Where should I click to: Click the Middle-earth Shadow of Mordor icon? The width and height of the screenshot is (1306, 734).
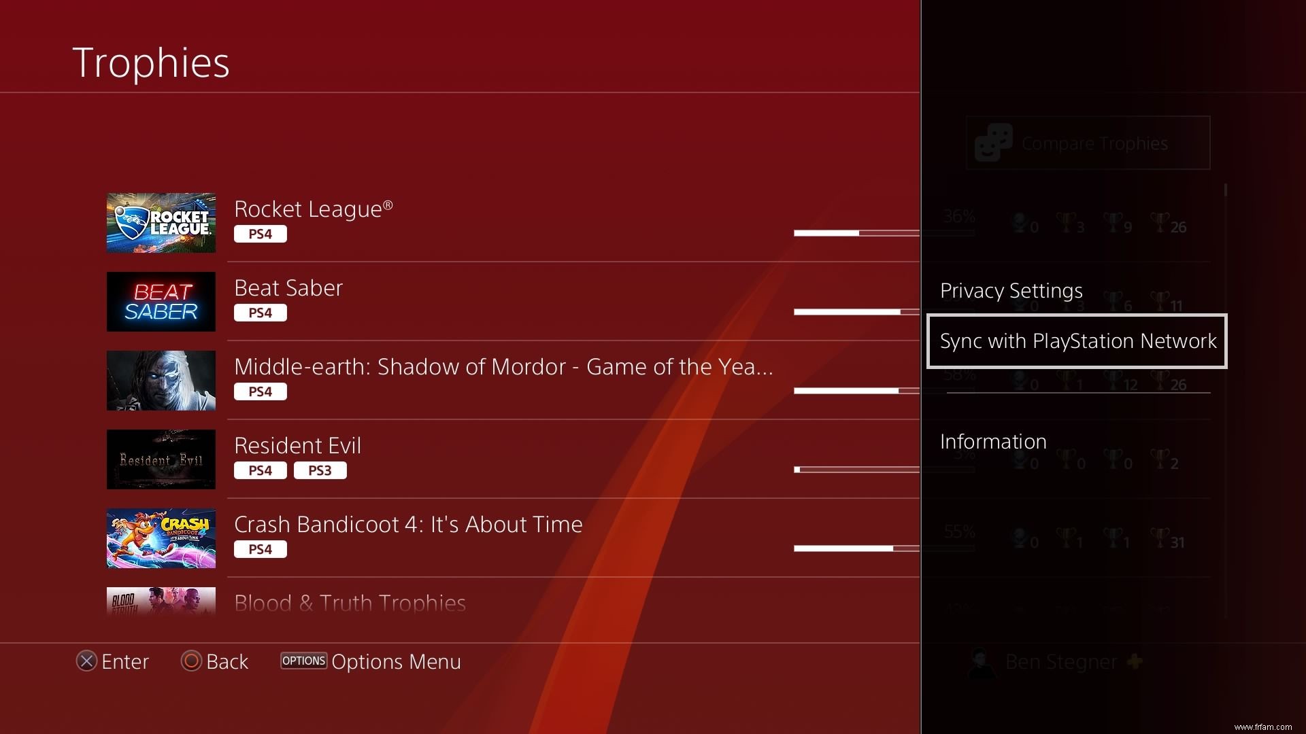pos(161,381)
